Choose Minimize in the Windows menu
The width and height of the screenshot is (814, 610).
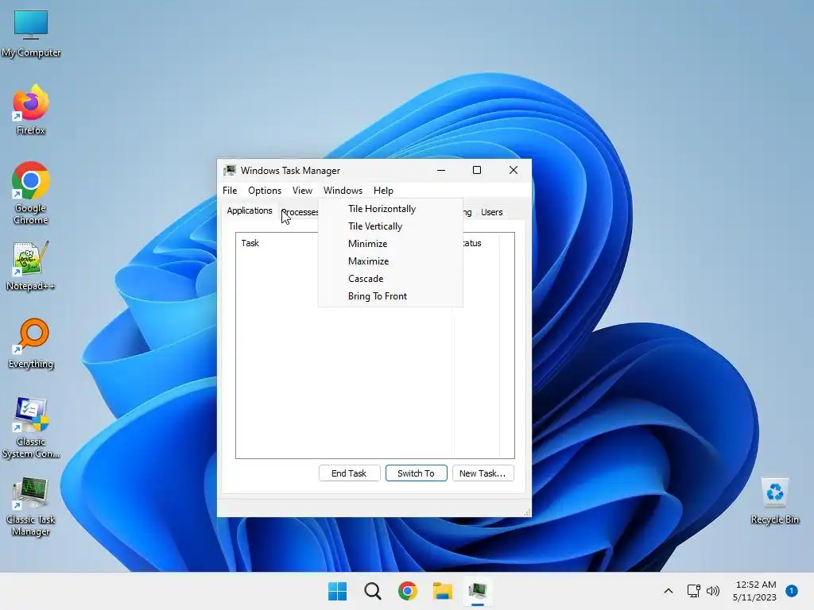coord(390,244)
